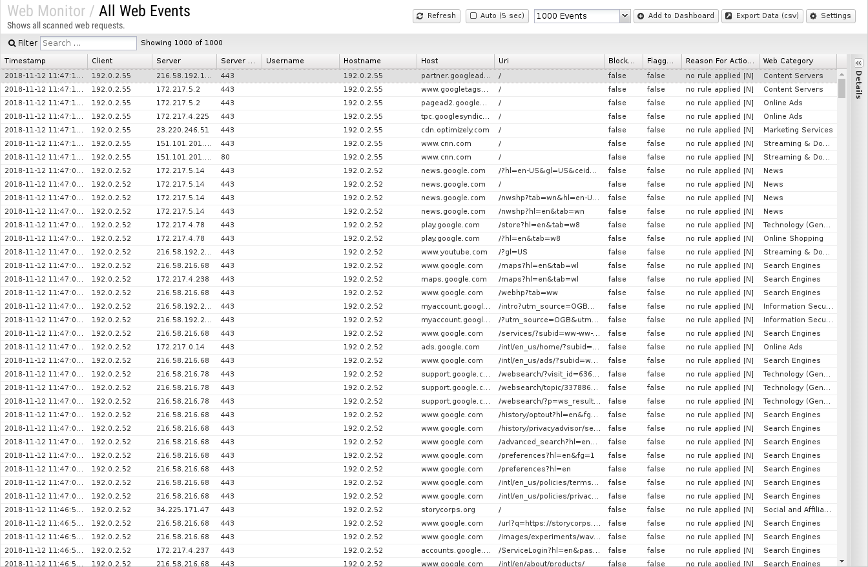Viewport: 868px width, 567px height.
Task: Click the Refresh circular-arrows icon
Action: 420,16
